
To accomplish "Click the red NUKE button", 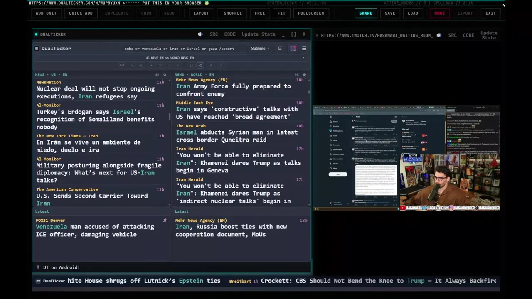I will coord(439,13).
